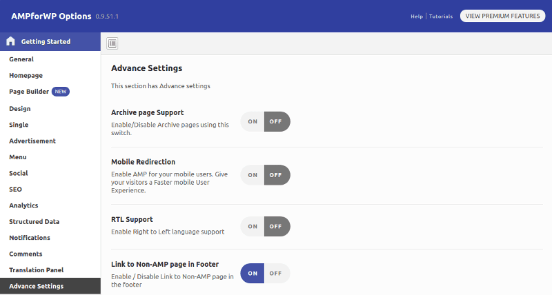Image resolution: width=552 pixels, height=295 pixels.
Task: Click OFF for Mobile Redirection
Action: pos(277,175)
